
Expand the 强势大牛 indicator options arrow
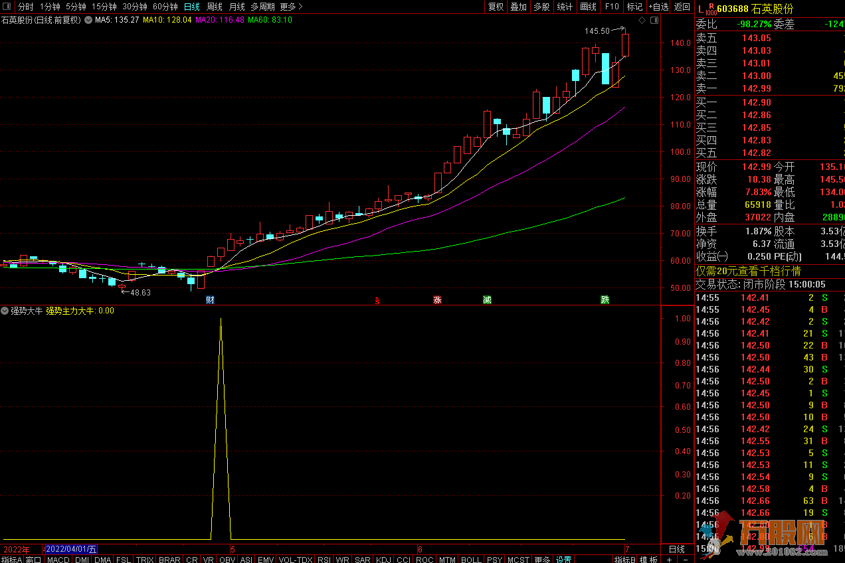pos(5,311)
